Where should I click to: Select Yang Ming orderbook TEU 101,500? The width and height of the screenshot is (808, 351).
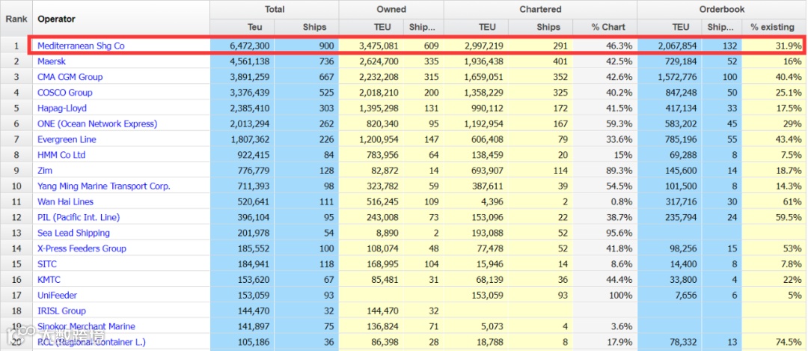(x=679, y=186)
